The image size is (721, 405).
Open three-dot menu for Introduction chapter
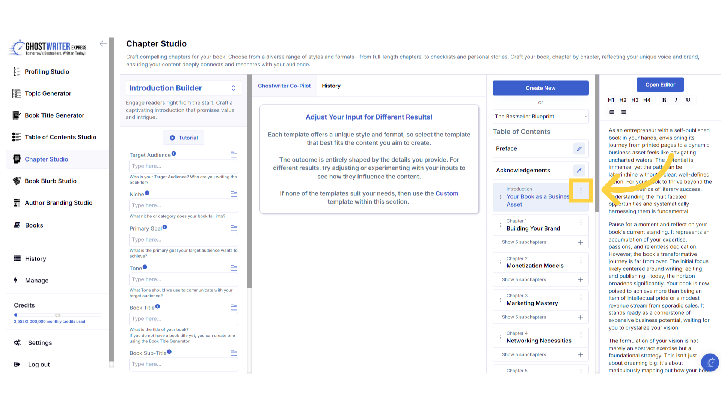pos(581,191)
